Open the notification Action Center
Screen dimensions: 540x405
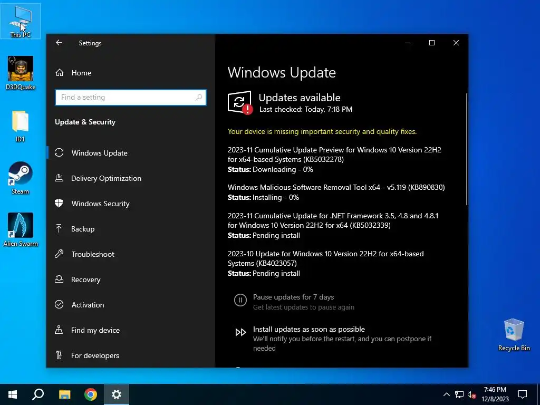523,394
